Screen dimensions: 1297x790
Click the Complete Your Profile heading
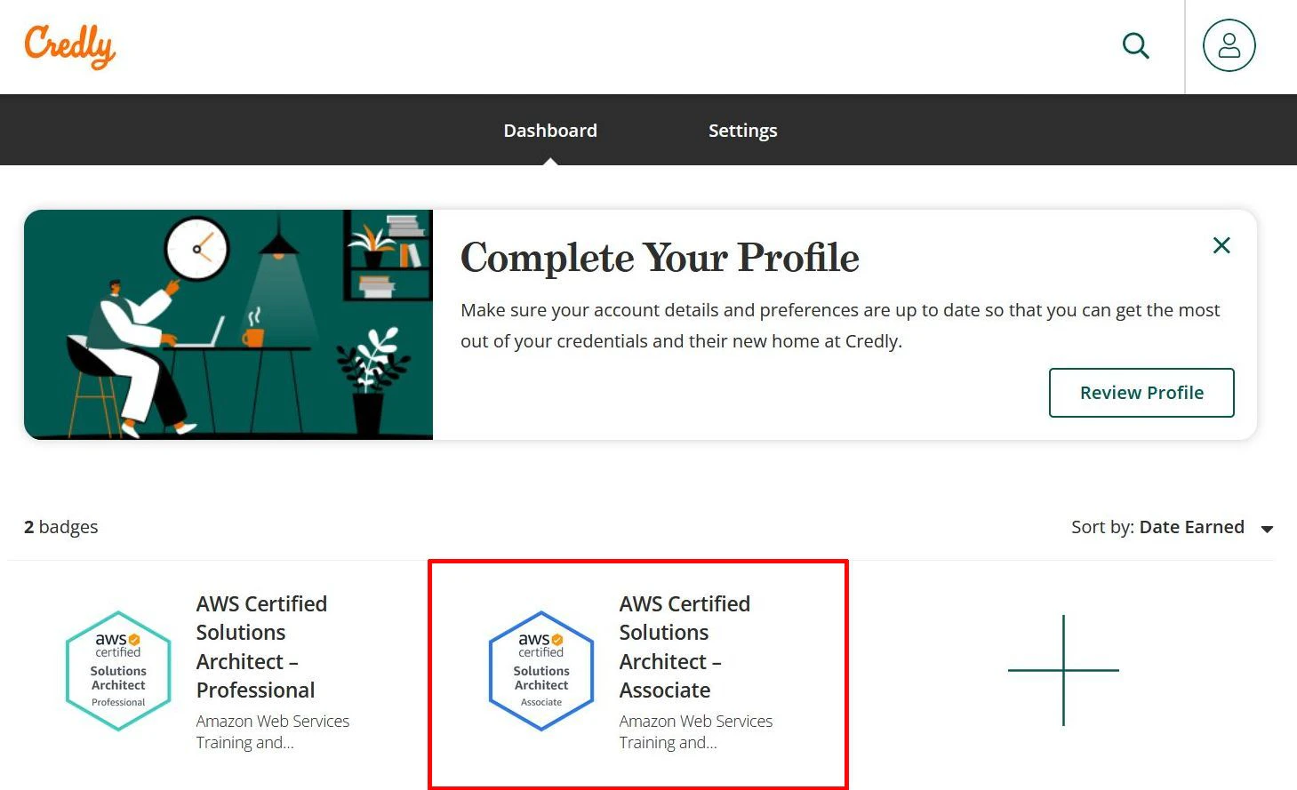click(x=660, y=258)
